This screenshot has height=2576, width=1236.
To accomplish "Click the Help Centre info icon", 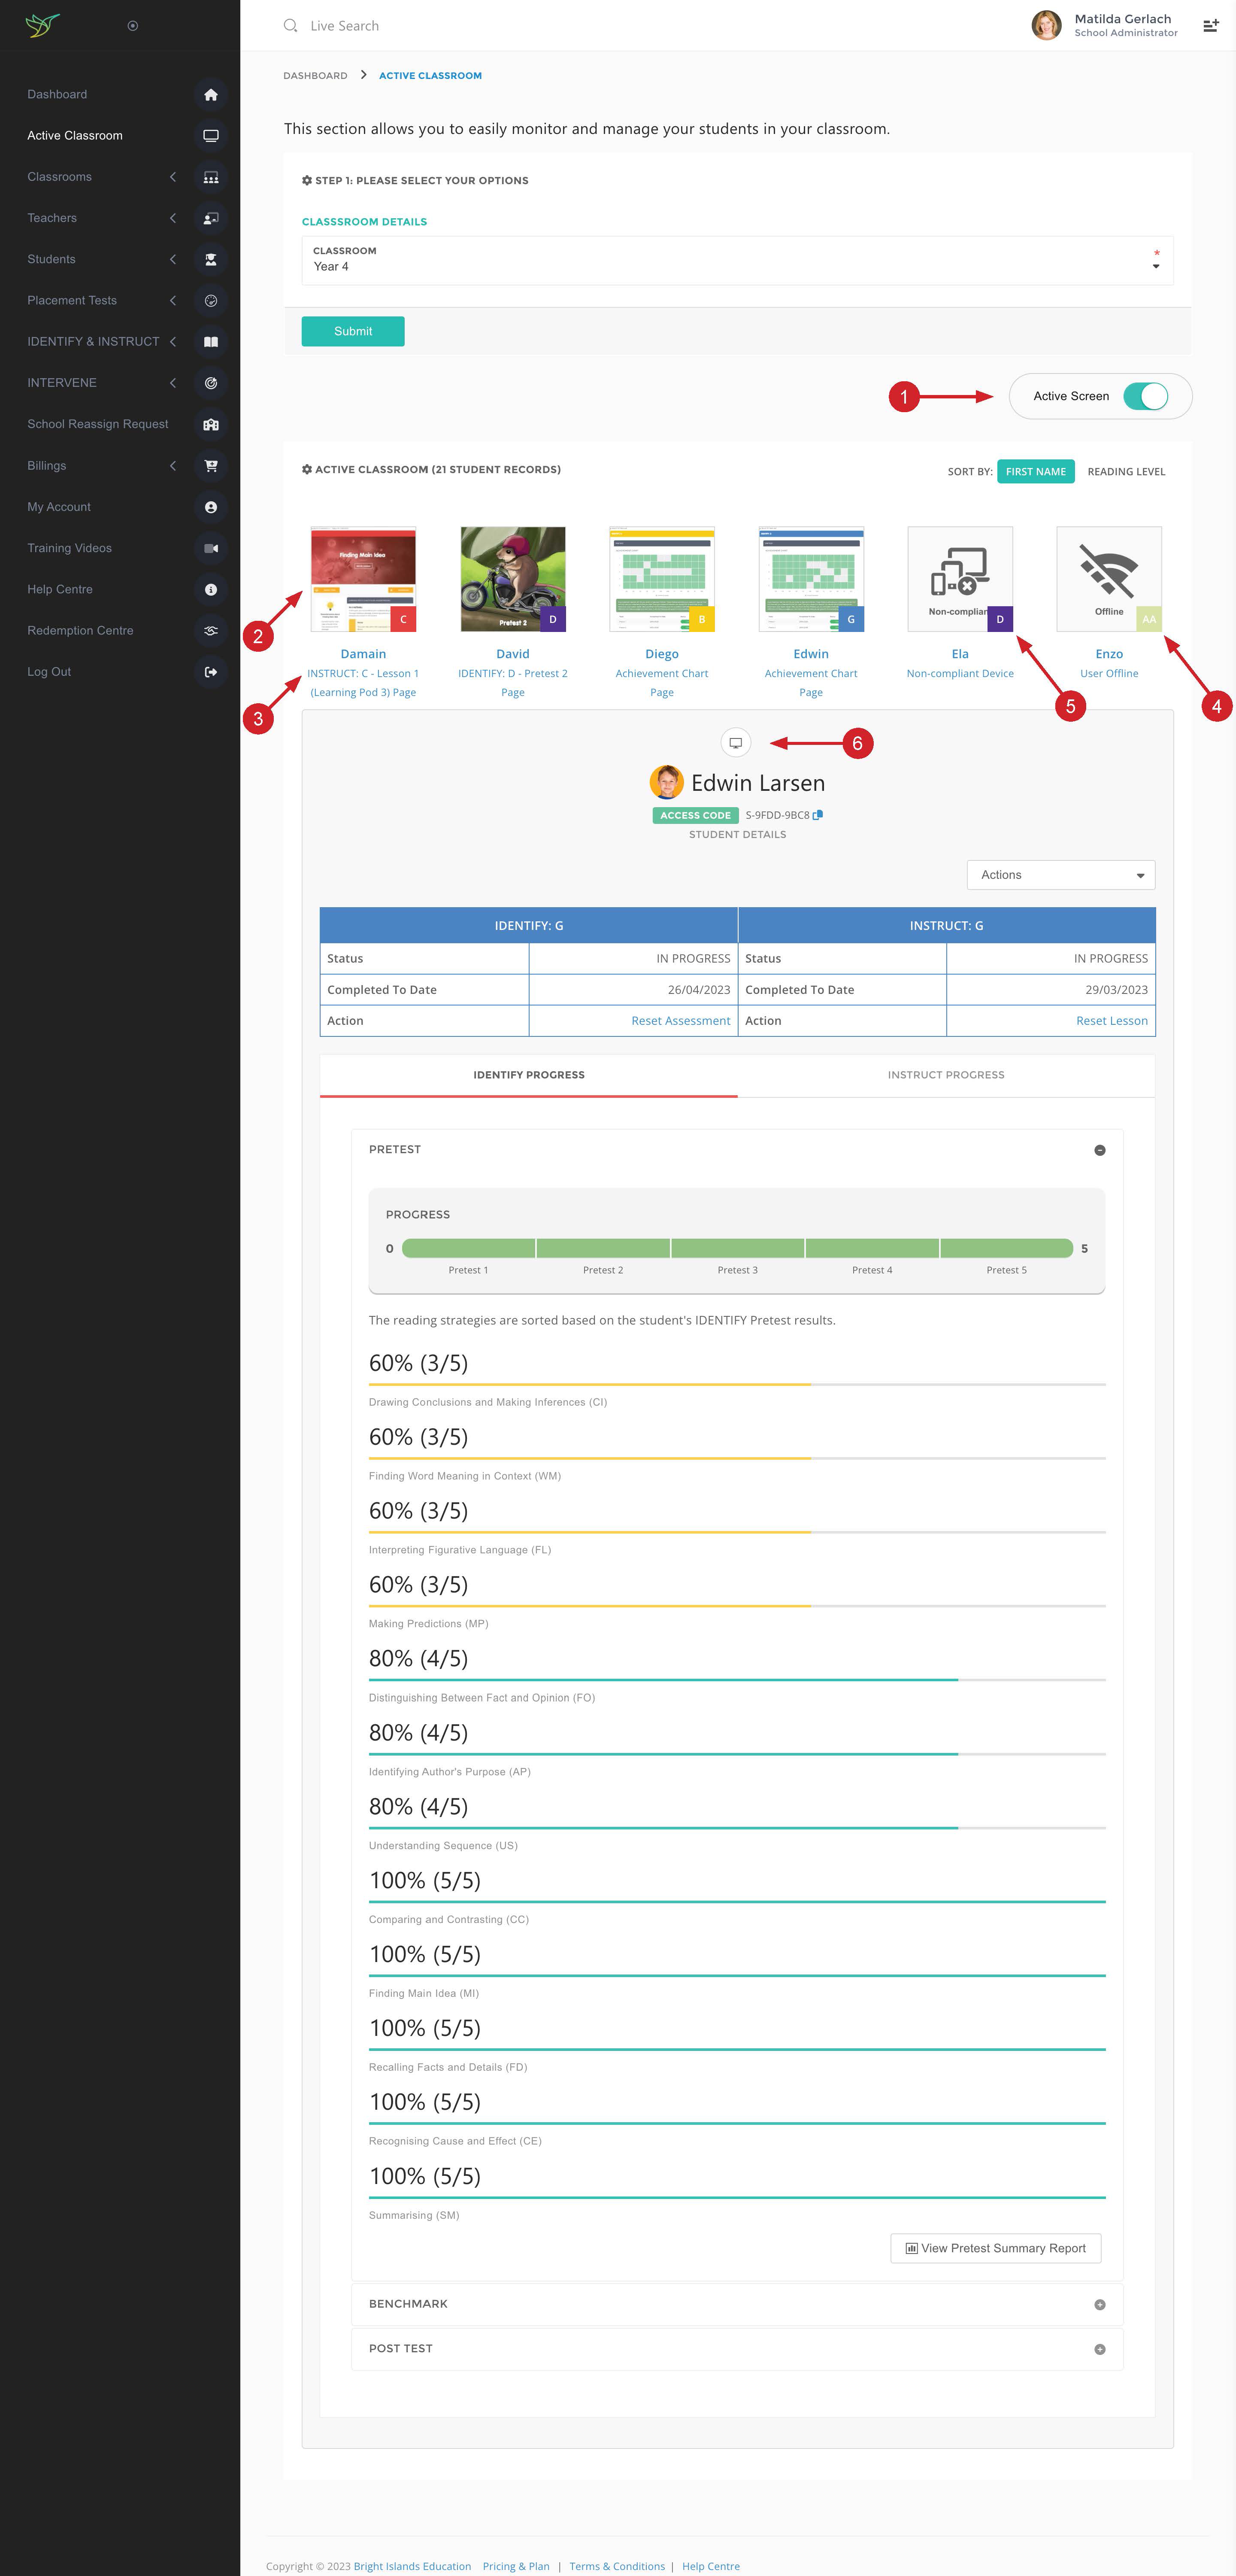I will point(210,590).
